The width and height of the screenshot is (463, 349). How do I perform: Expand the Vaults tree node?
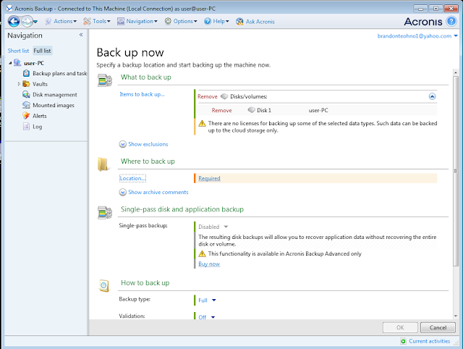point(19,84)
